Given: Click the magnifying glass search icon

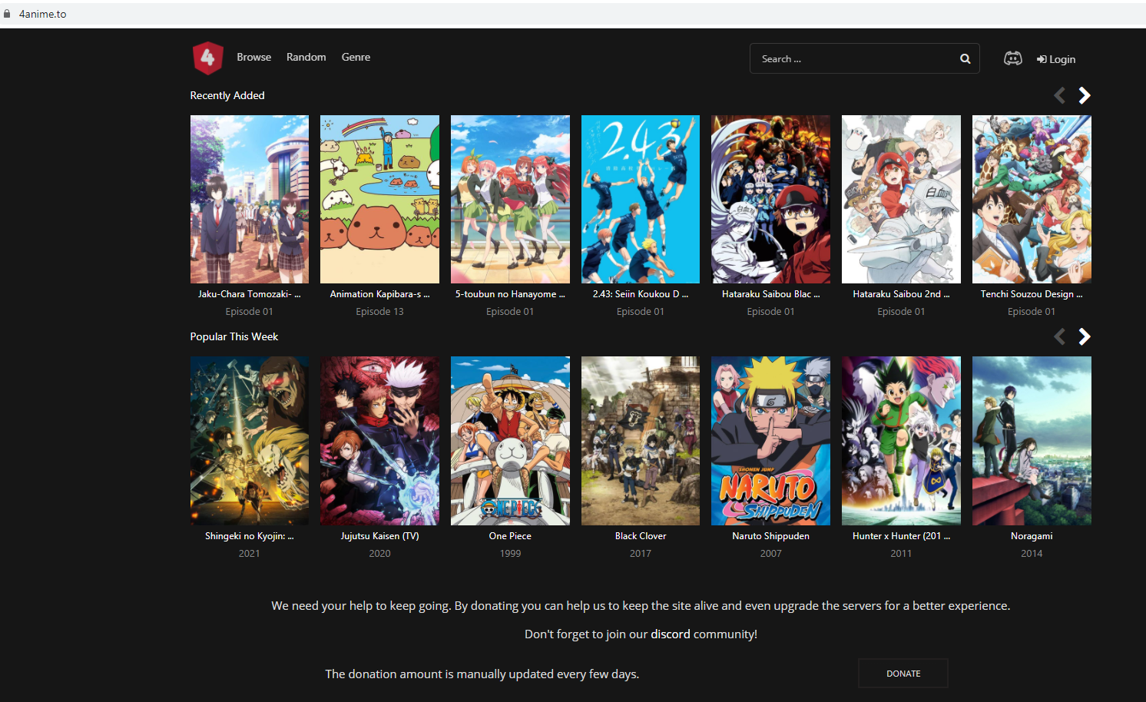Looking at the screenshot, I should [965, 59].
